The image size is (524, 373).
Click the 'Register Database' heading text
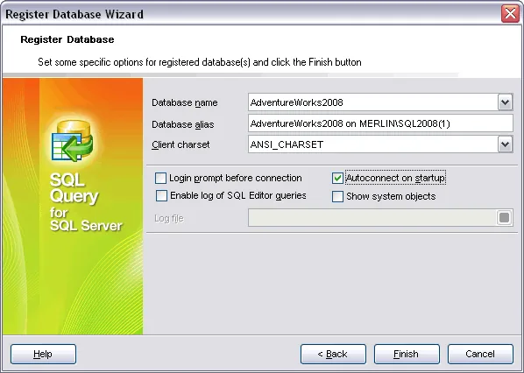[x=67, y=39]
